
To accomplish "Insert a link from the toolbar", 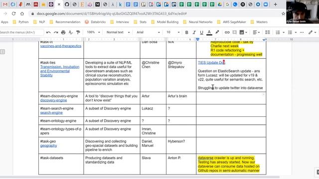I will coord(227,32).
